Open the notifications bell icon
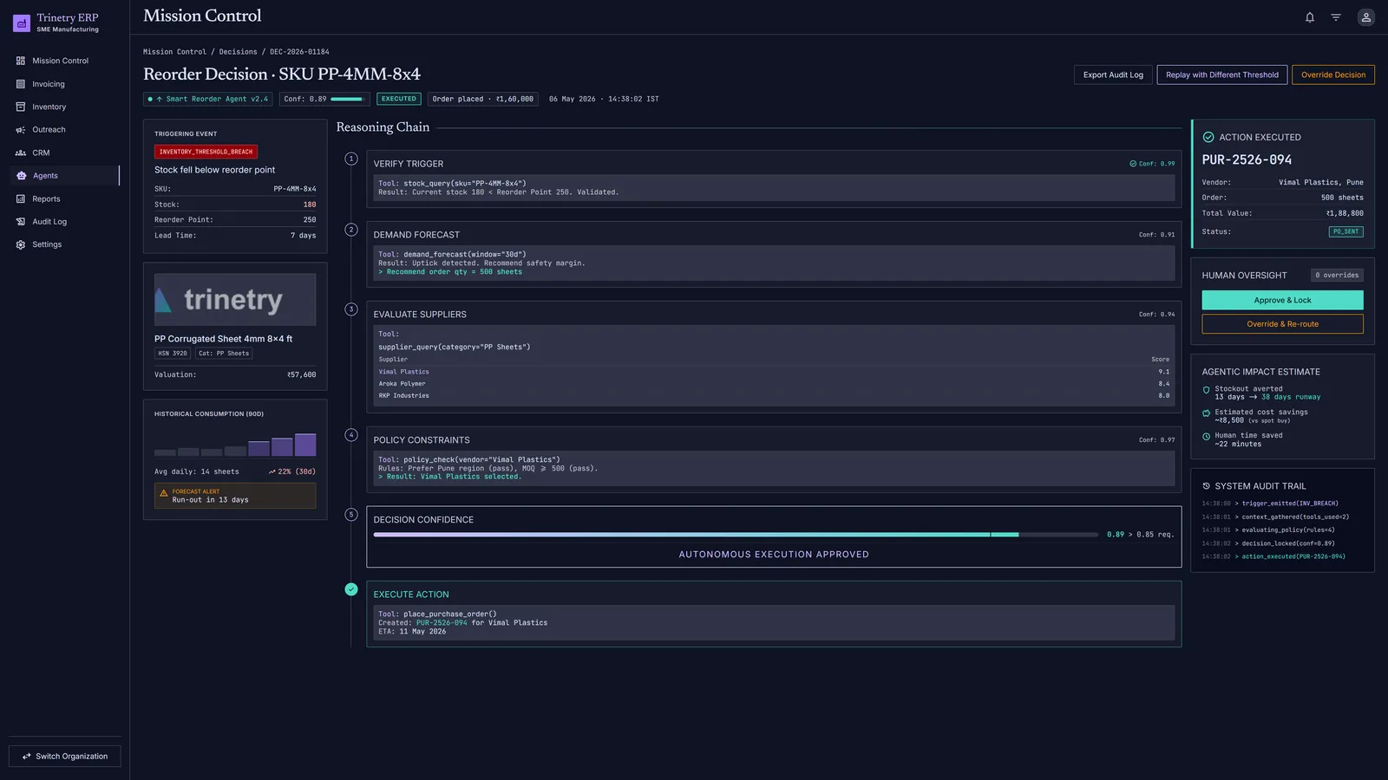Screen dimensions: 1388x780 click(x=1310, y=17)
